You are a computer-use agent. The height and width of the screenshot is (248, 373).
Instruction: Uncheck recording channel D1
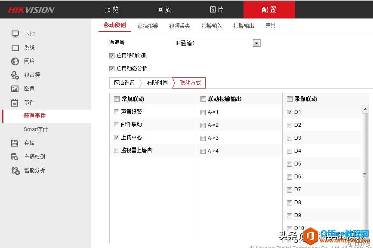click(x=290, y=113)
